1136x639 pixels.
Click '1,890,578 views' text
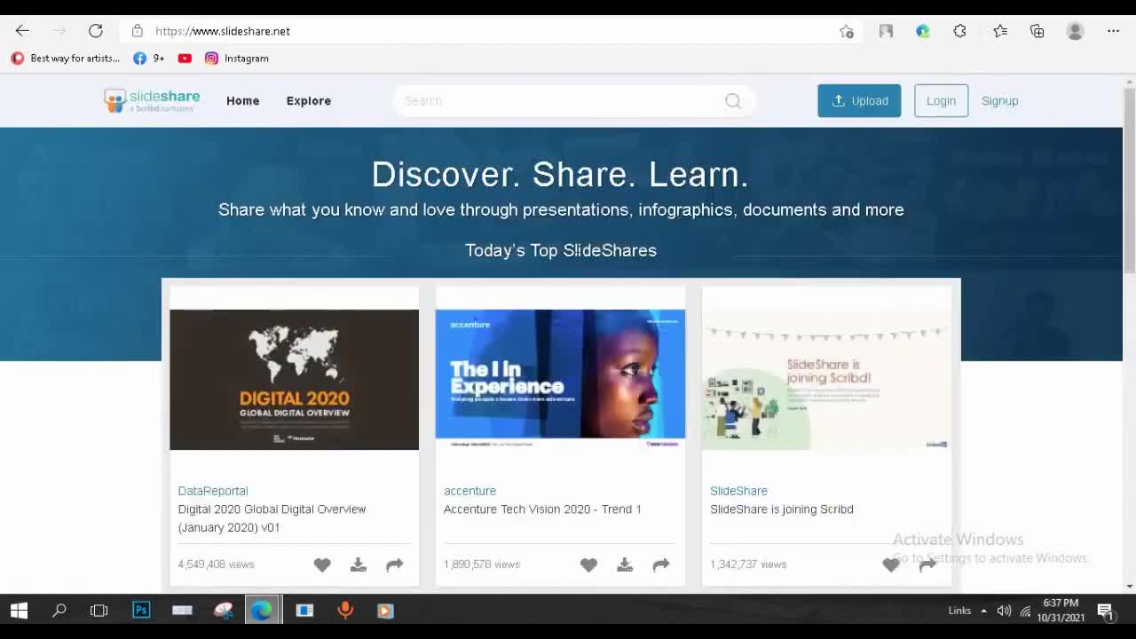pyautogui.click(x=482, y=564)
